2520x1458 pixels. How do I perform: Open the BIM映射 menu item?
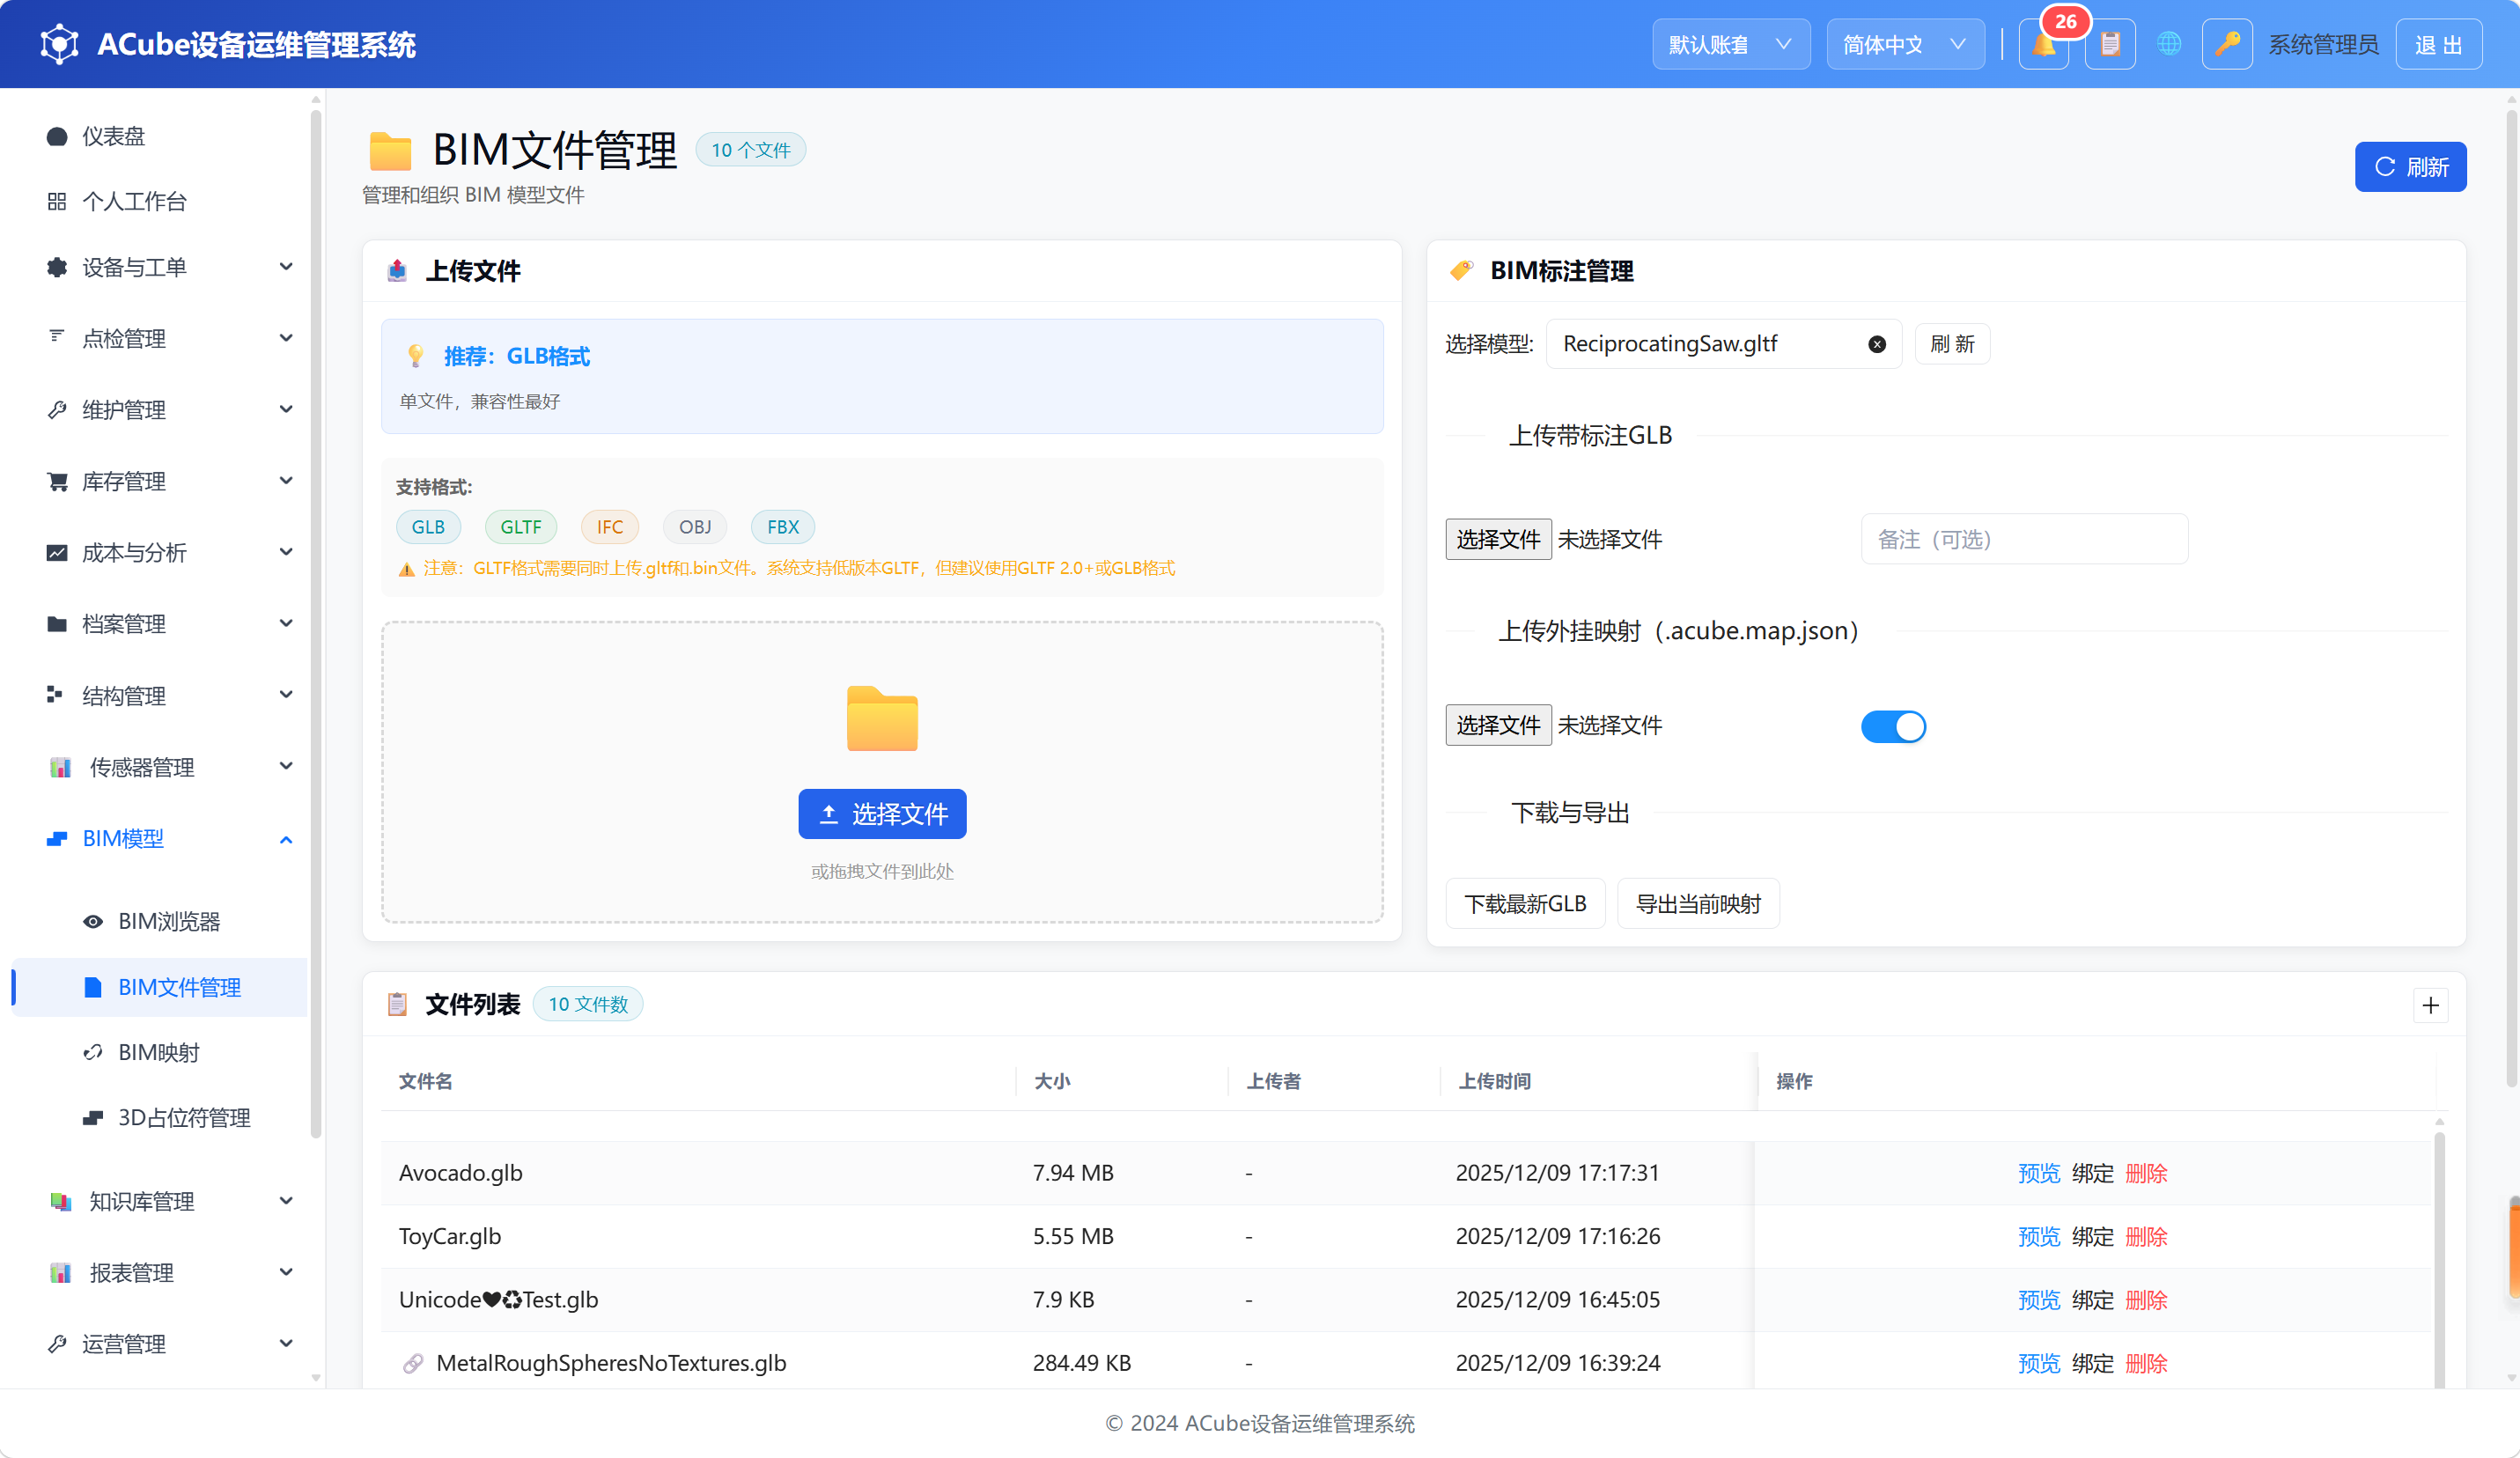click(160, 1053)
